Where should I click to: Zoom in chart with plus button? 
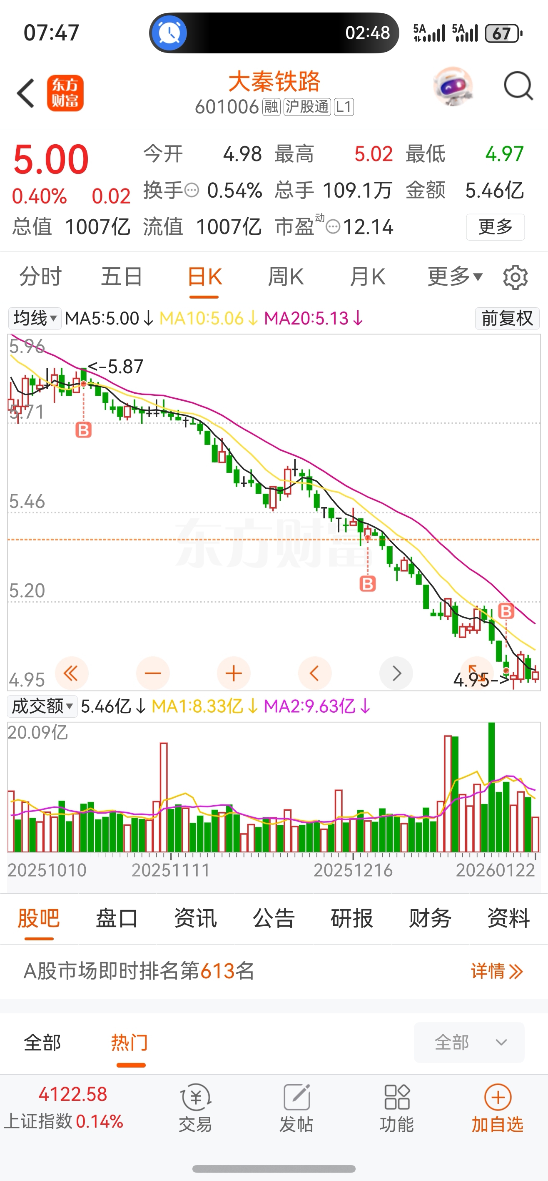(234, 673)
